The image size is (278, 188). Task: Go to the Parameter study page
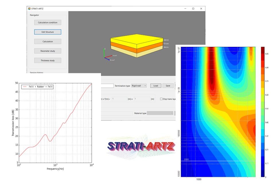(48, 51)
